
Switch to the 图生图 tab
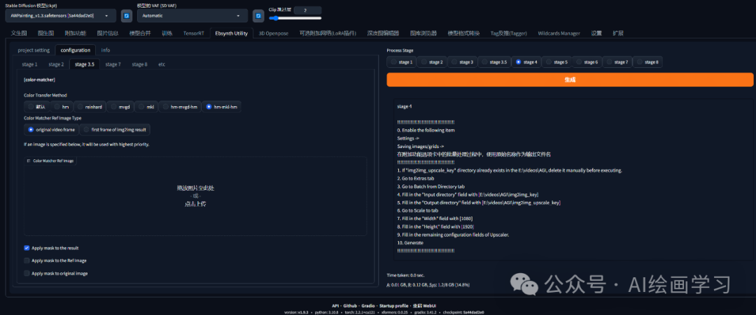point(45,34)
